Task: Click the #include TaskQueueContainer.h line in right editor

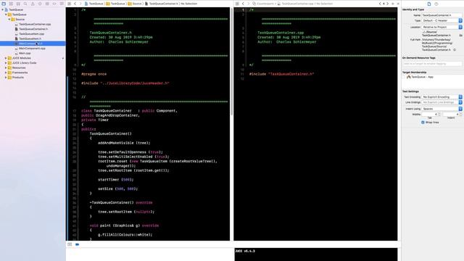Action: pos(281,74)
